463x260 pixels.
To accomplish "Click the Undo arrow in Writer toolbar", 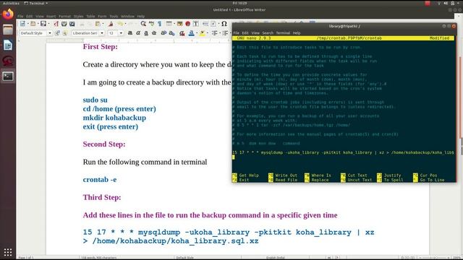I will tap(120, 24).
